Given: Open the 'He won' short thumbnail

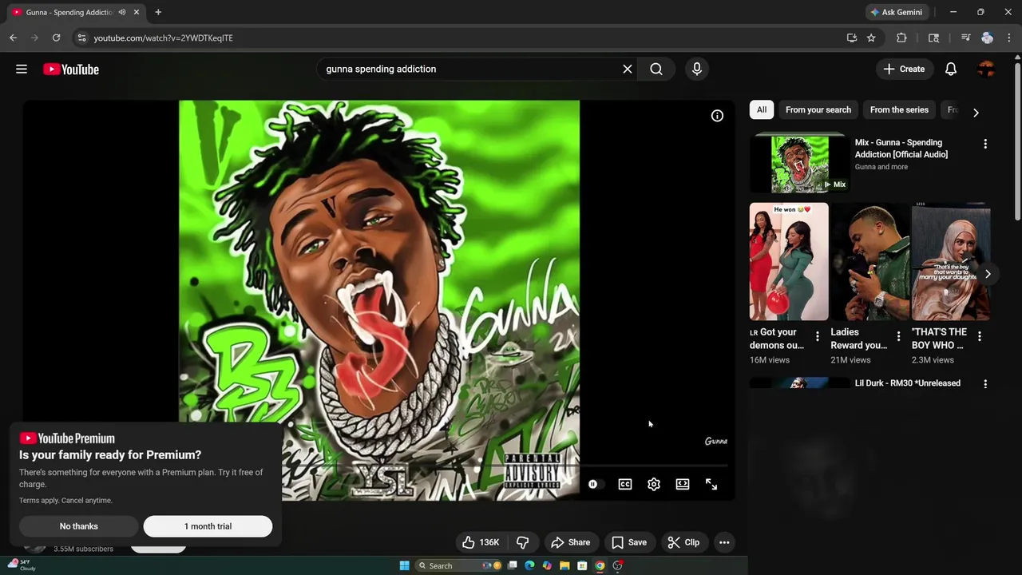Looking at the screenshot, I should (789, 261).
